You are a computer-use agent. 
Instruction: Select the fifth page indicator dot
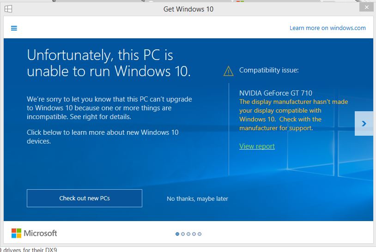[200, 234]
